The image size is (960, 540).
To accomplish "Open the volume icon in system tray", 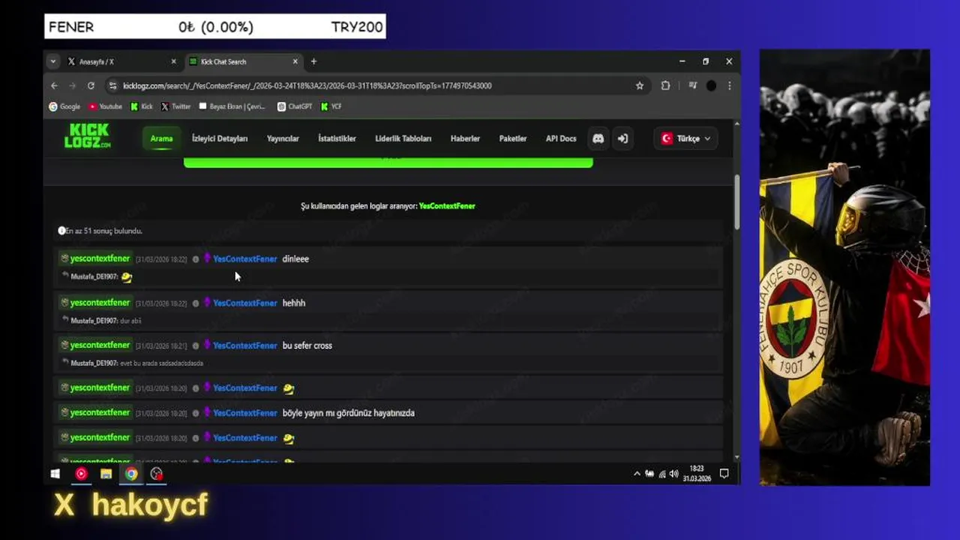I will [673, 474].
